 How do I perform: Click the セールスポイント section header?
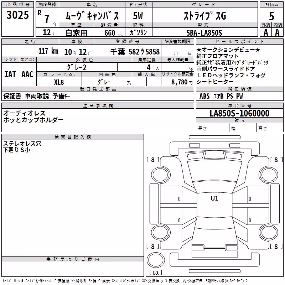click(x=240, y=42)
